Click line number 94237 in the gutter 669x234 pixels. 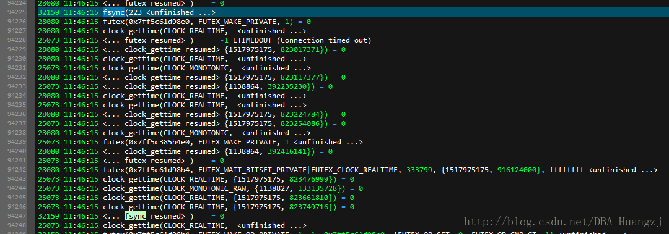pos(17,124)
